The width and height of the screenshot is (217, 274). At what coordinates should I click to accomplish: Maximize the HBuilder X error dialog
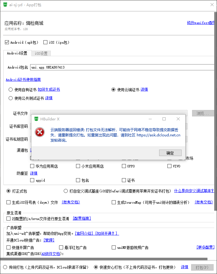point(164,119)
